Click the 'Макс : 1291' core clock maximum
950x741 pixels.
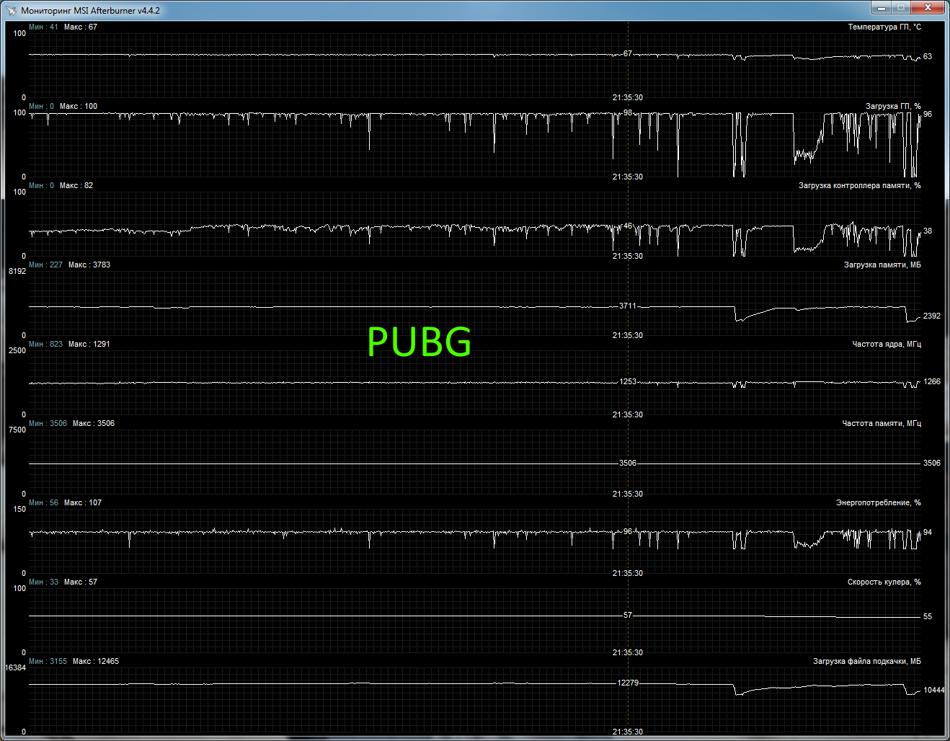[x=89, y=345]
